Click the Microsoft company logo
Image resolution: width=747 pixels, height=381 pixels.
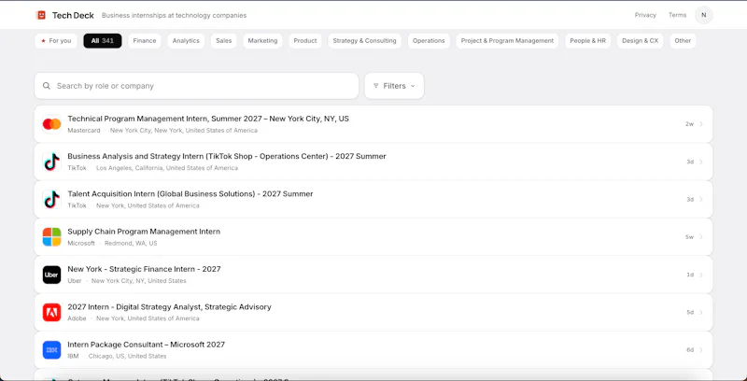pyautogui.click(x=51, y=237)
